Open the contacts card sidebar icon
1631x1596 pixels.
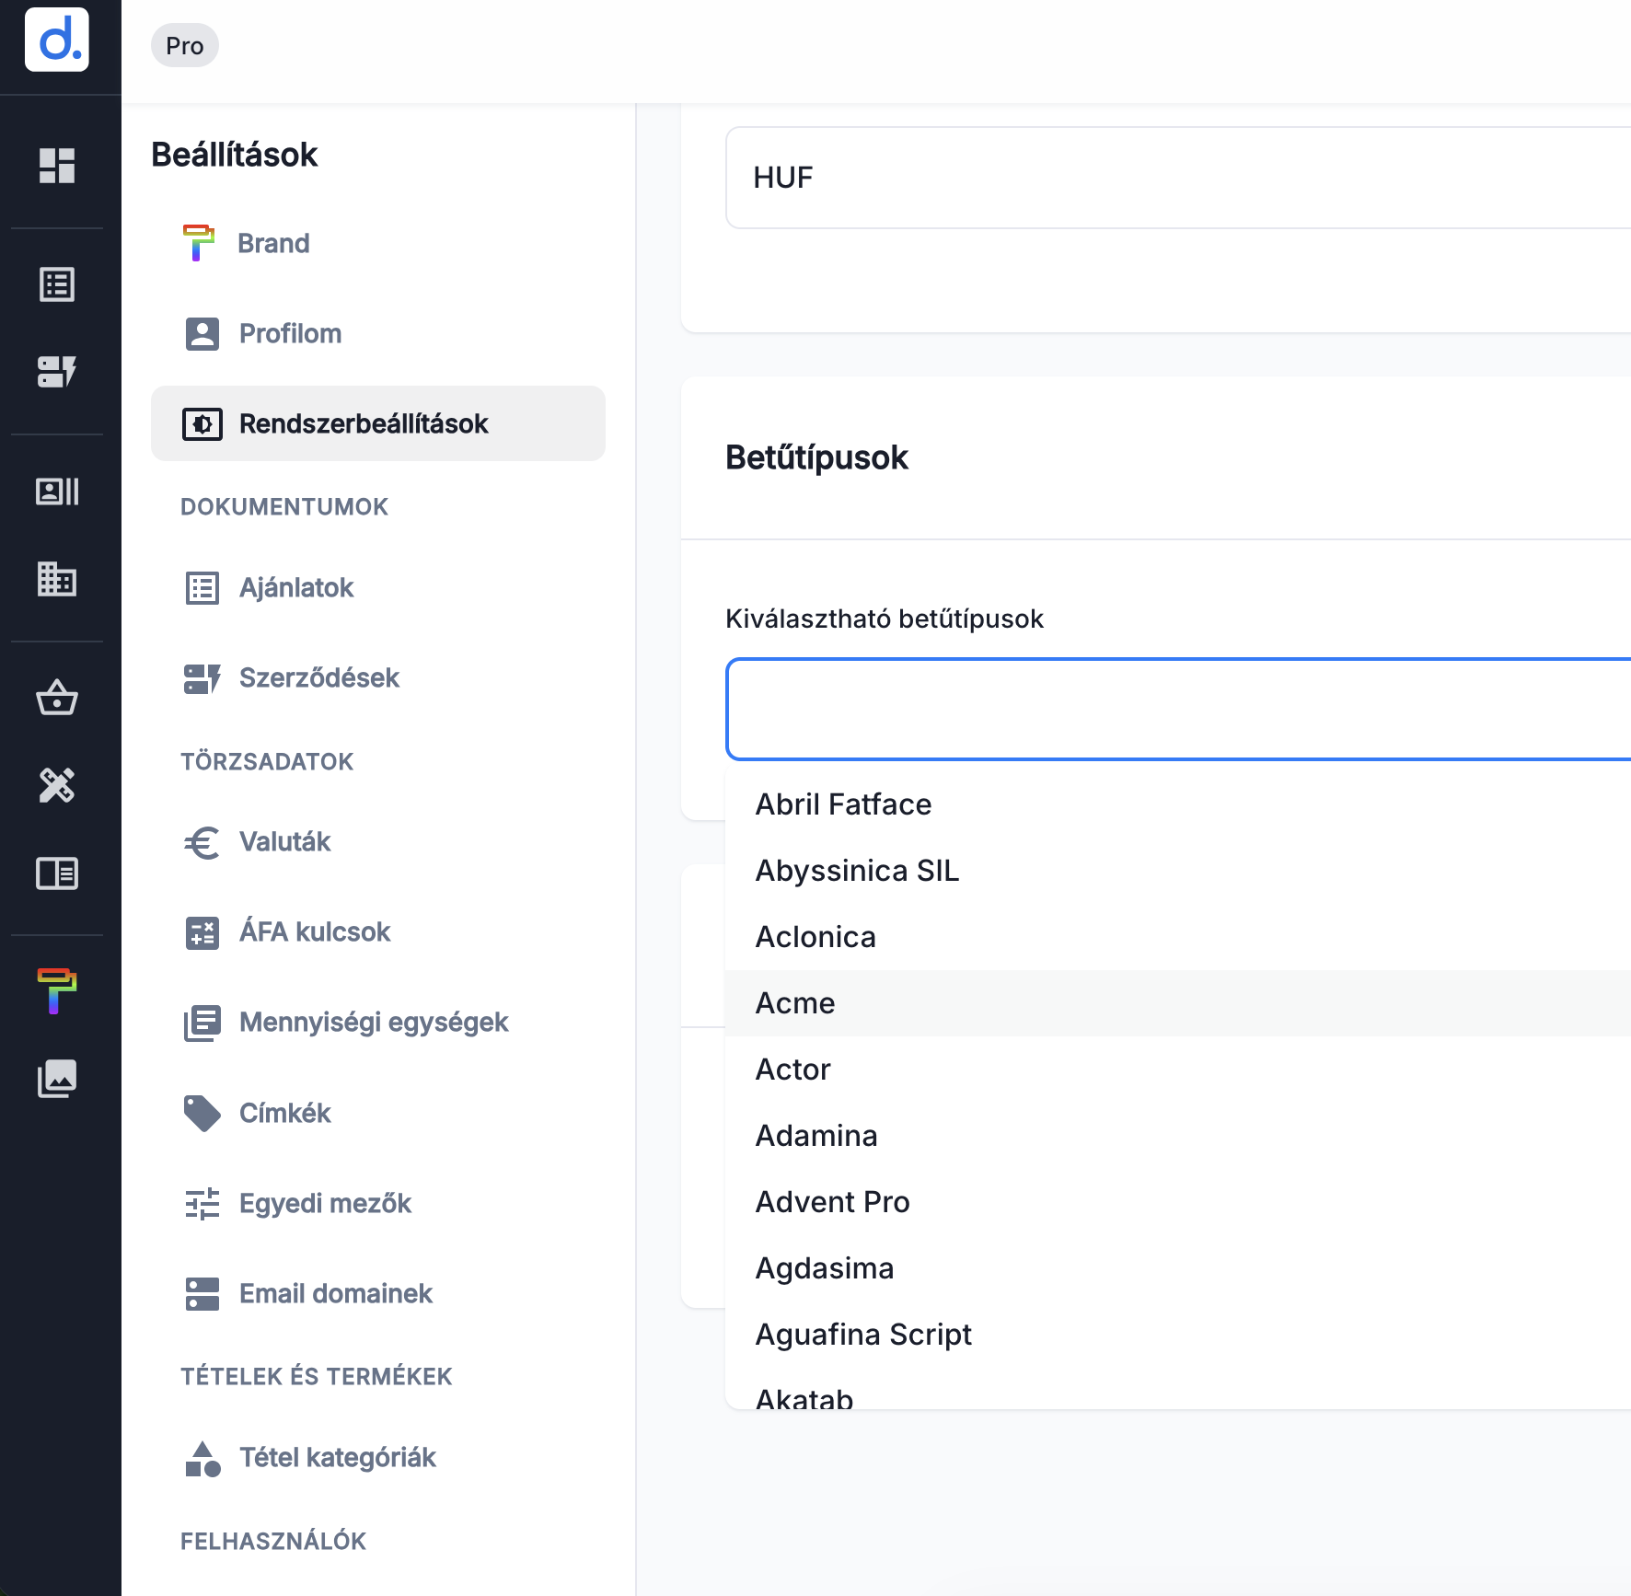click(57, 492)
